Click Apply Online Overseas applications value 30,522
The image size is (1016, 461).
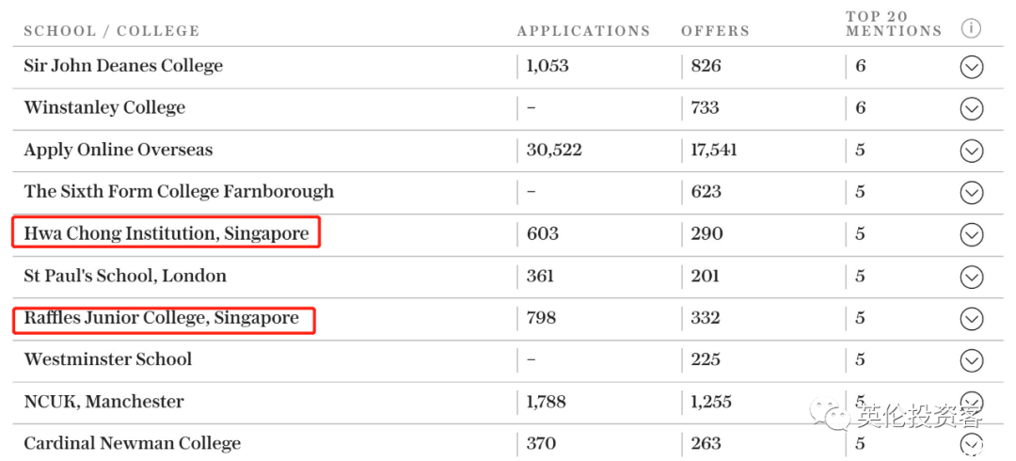[554, 151]
